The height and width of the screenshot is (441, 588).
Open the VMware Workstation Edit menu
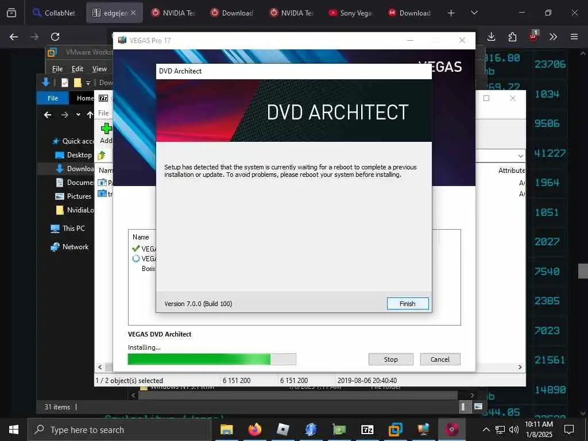click(78, 69)
